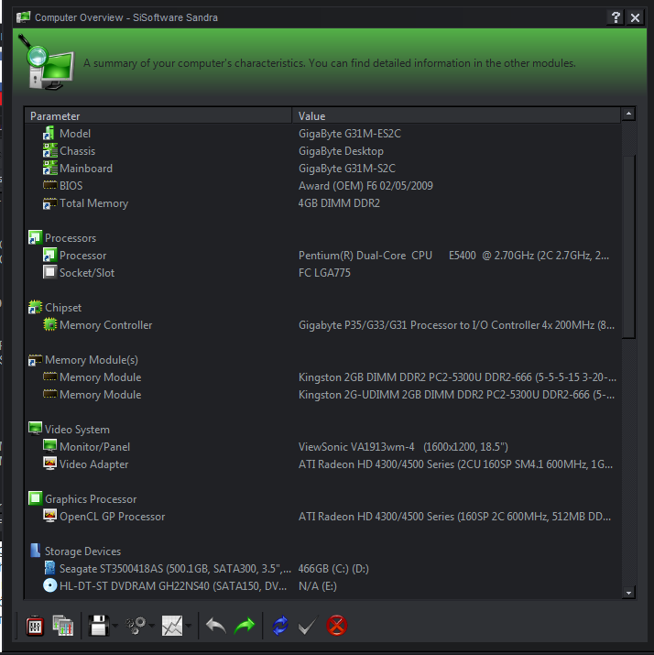
Task: Select the 'Model' parameter label
Action: 75,133
